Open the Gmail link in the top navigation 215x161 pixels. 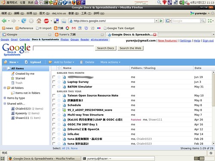(x=14, y=39)
